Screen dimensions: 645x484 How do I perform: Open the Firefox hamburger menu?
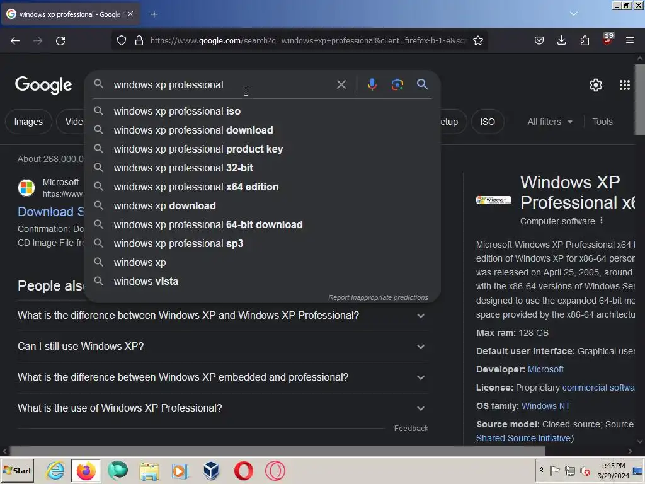[630, 41]
